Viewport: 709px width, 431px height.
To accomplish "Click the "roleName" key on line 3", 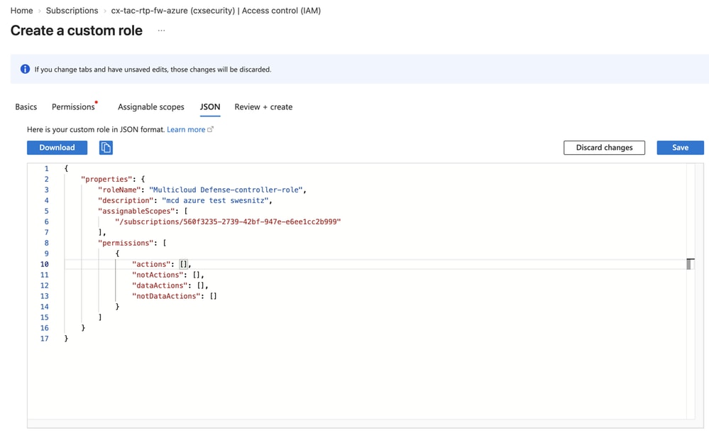I will (119, 190).
